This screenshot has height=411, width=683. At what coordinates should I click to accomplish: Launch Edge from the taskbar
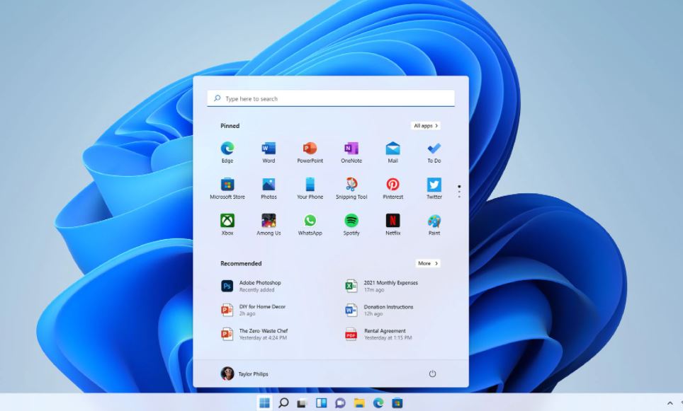point(378,403)
